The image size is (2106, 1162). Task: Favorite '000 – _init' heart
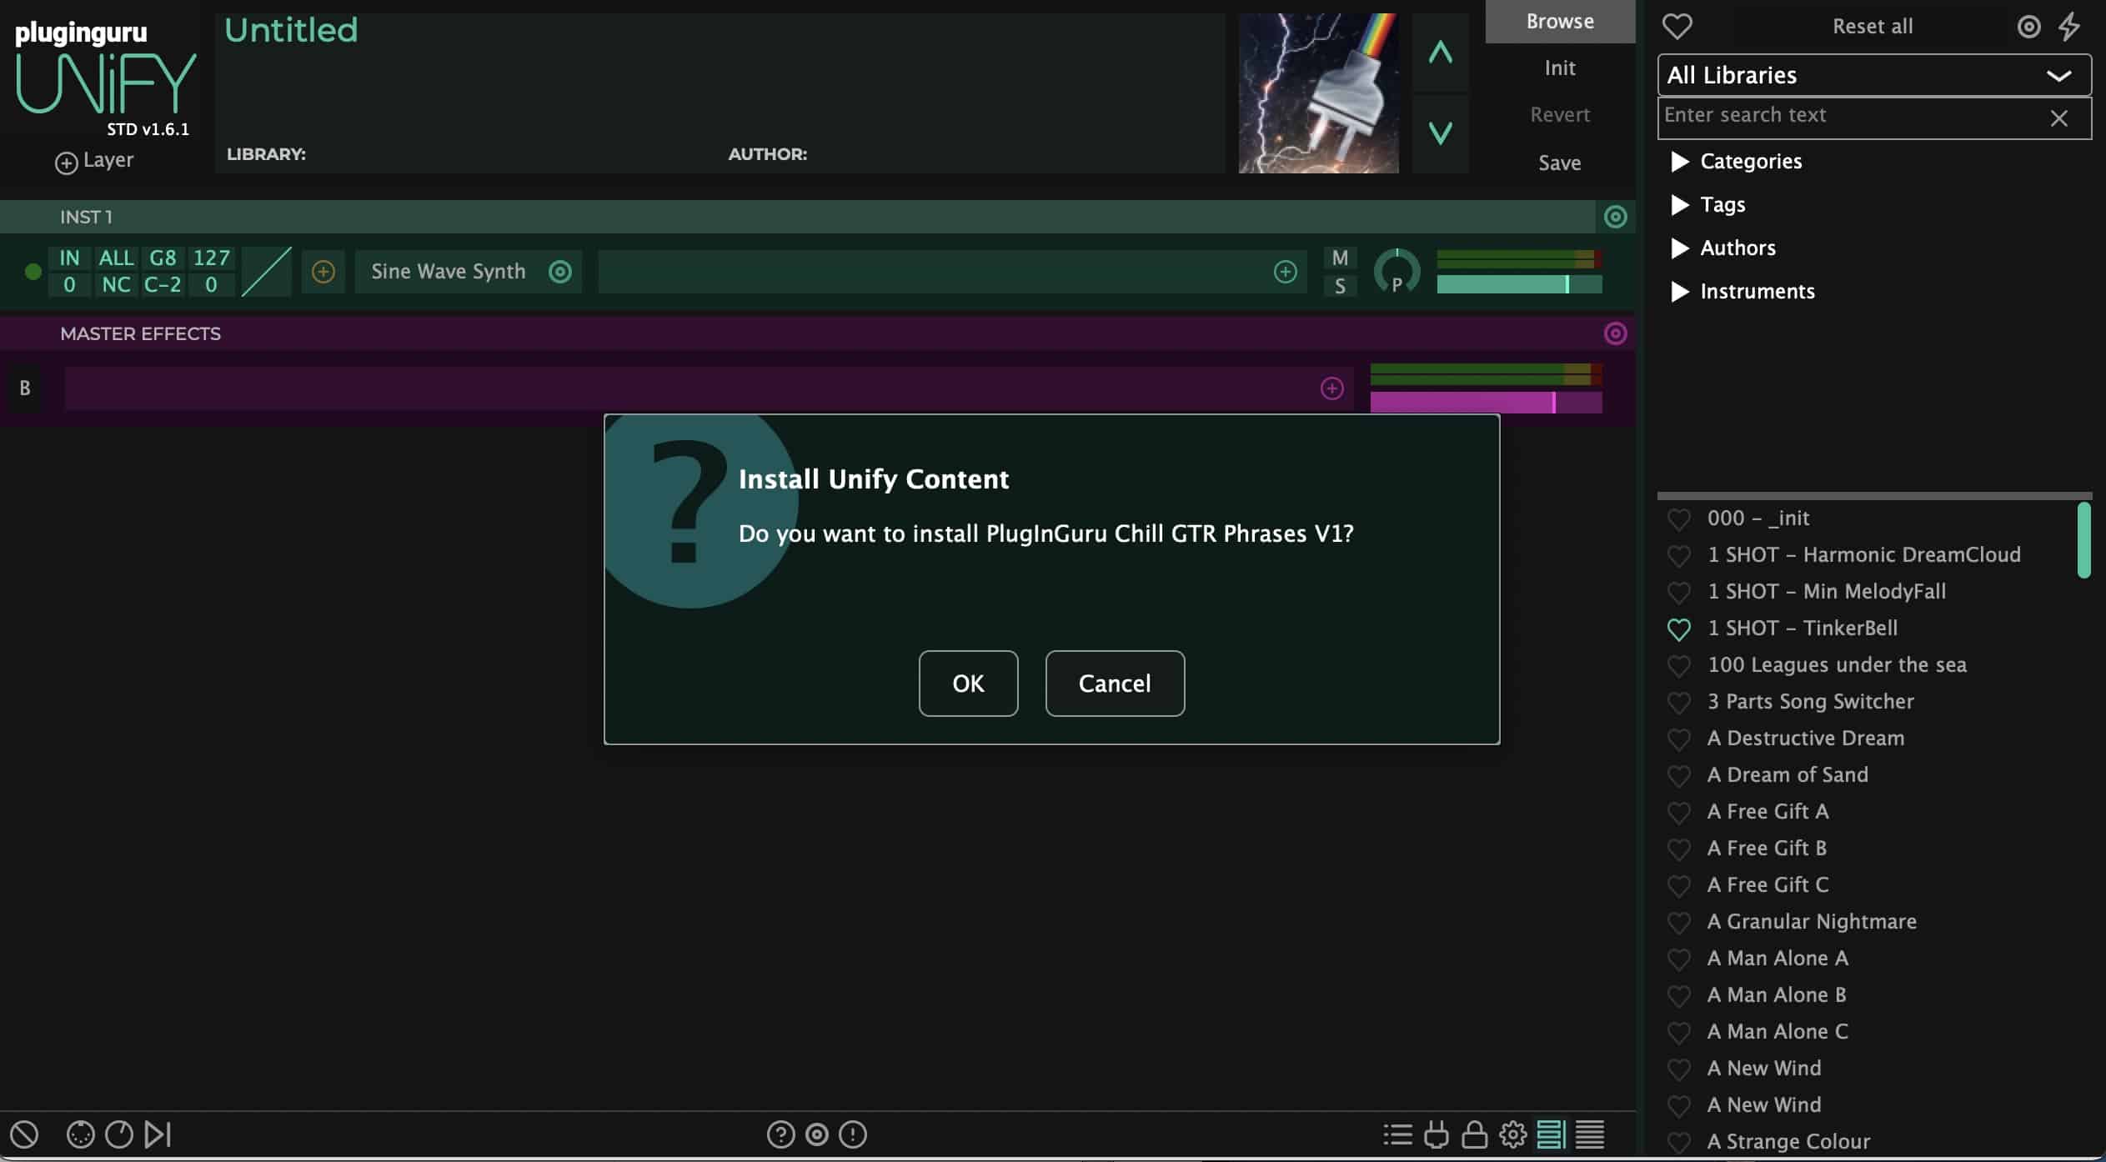tap(1679, 519)
